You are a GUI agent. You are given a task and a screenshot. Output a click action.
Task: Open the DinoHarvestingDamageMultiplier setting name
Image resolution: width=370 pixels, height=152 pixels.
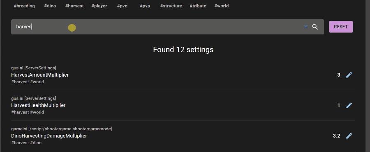tap(49, 136)
